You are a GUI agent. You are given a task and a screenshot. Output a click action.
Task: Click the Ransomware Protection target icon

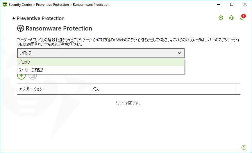(x=21, y=28)
